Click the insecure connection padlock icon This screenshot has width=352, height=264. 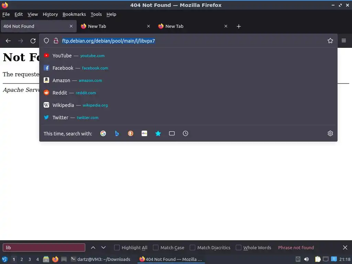tap(56, 41)
